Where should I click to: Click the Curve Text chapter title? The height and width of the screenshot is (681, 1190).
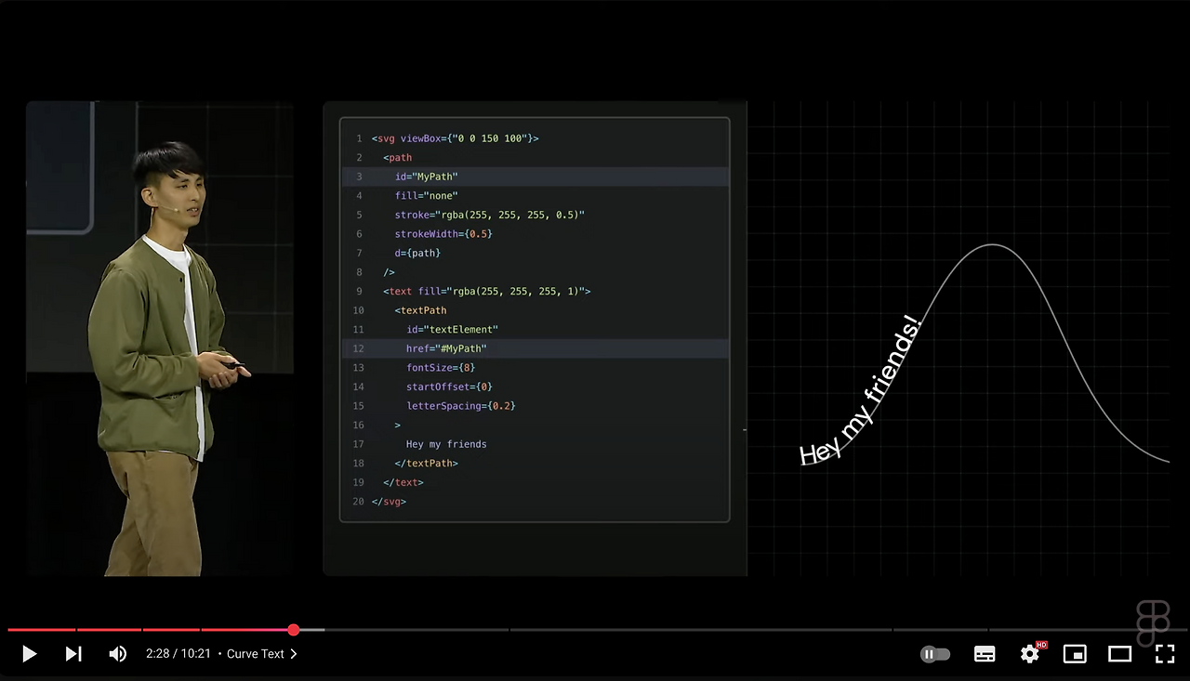(255, 653)
